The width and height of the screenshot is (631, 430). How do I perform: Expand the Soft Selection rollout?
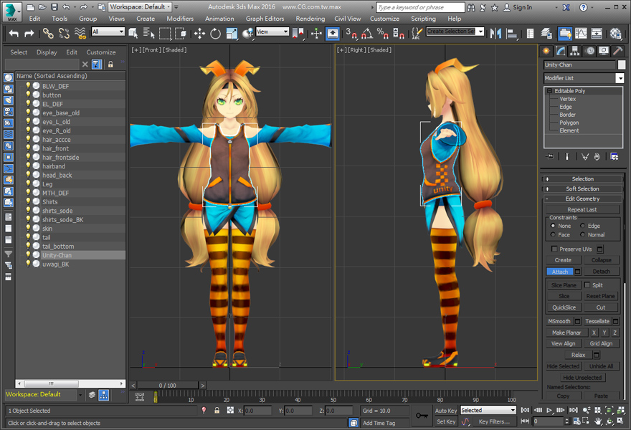coord(582,189)
